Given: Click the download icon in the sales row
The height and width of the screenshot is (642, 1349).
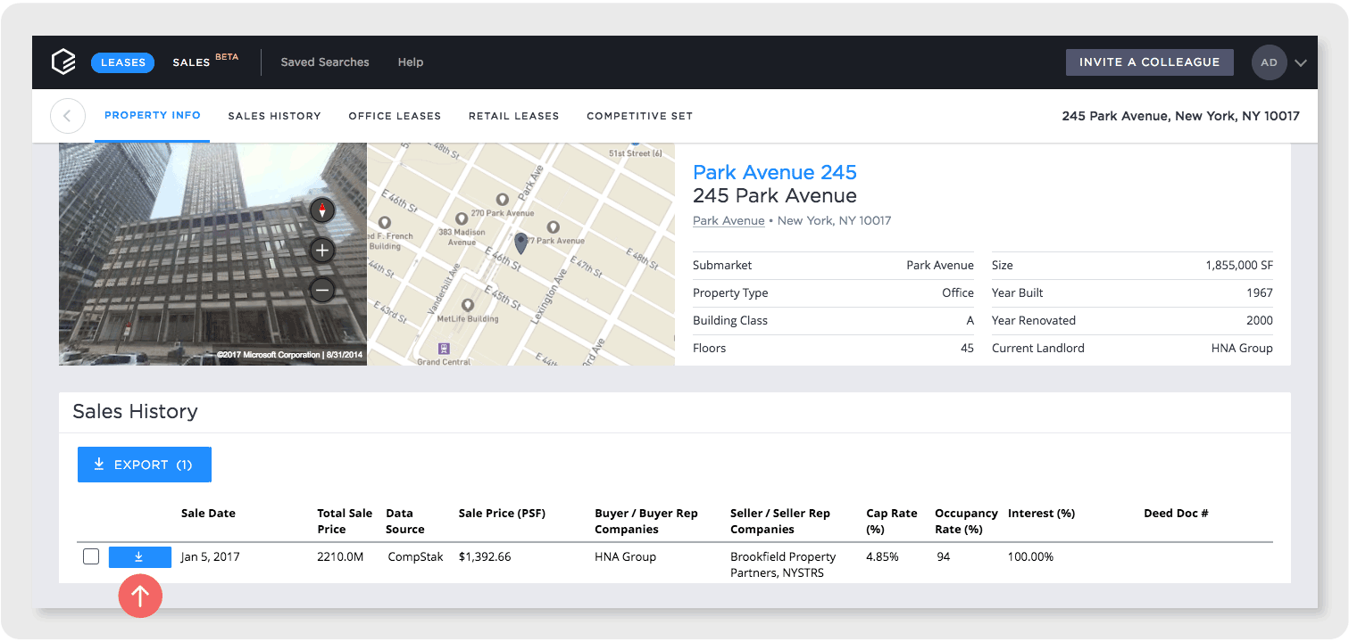Looking at the screenshot, I should [140, 556].
